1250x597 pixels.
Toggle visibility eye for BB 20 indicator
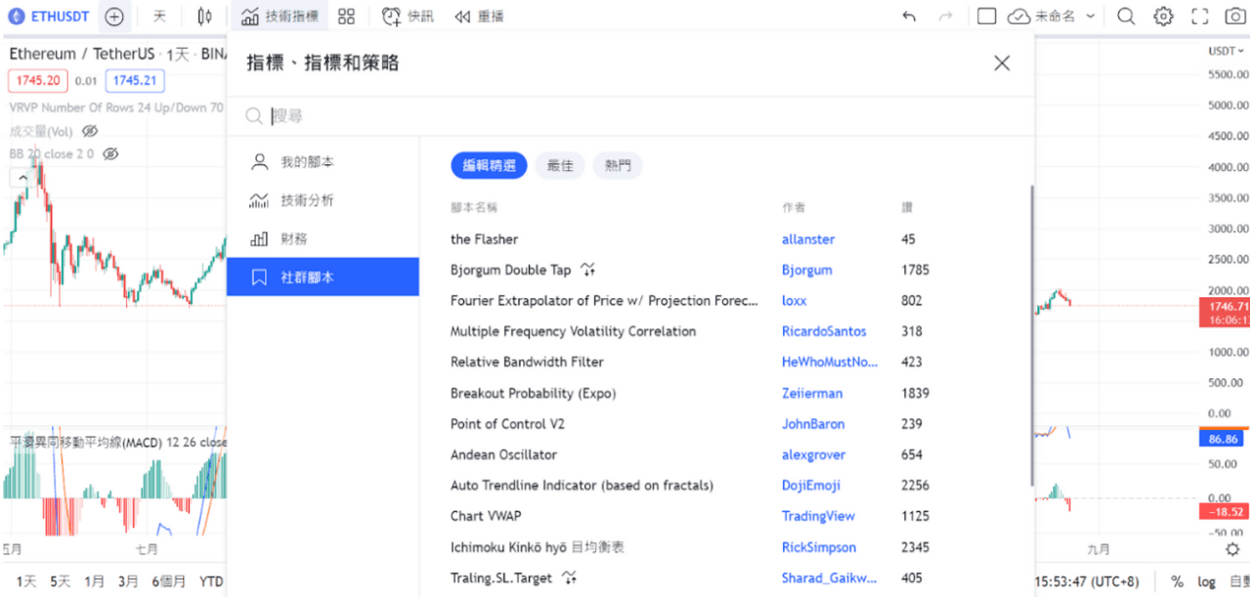pos(110,154)
